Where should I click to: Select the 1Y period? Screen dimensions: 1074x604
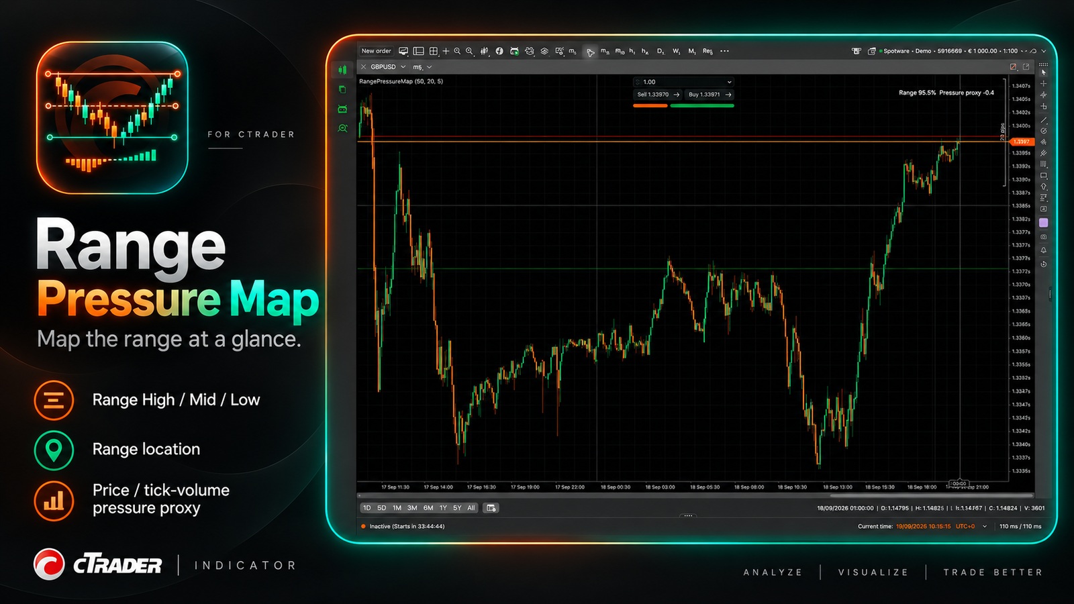tap(443, 508)
